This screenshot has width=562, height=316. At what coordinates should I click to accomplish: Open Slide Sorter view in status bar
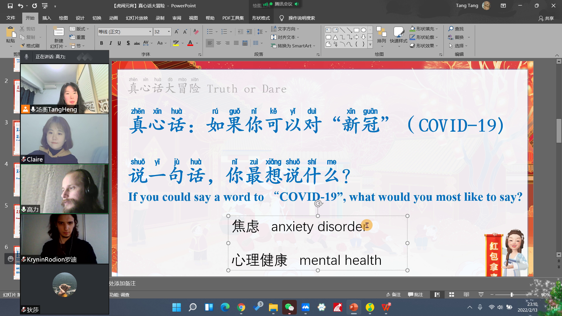tap(452, 295)
